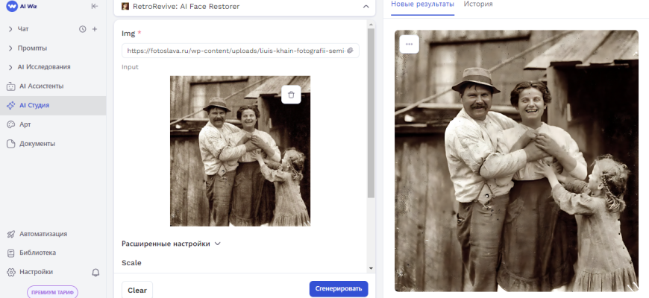Viewport: 649px width, 298px height.
Task: Click the Clear button
Action: click(137, 290)
